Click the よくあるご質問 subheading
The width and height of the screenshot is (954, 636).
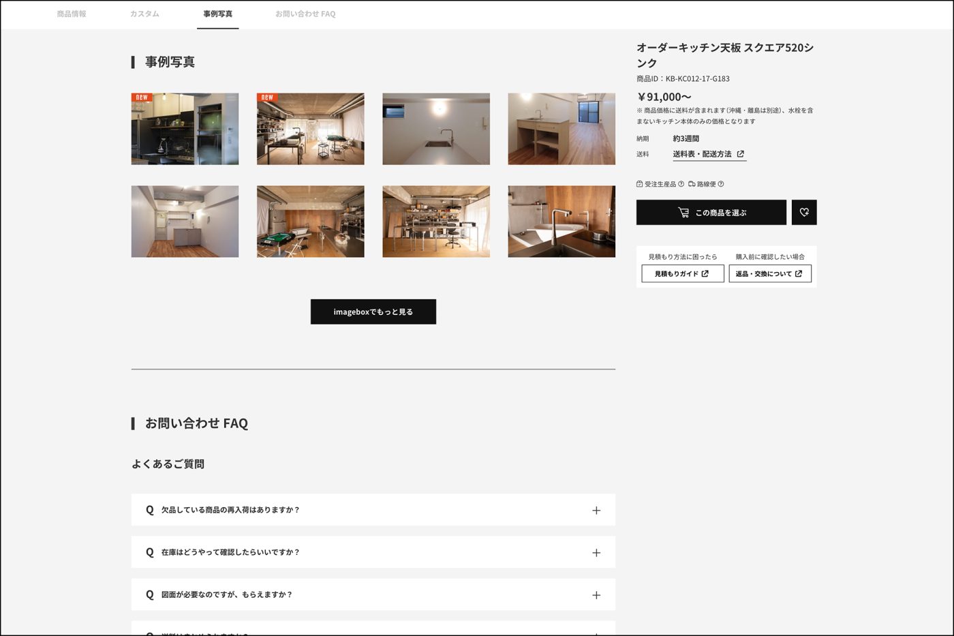[x=168, y=464]
